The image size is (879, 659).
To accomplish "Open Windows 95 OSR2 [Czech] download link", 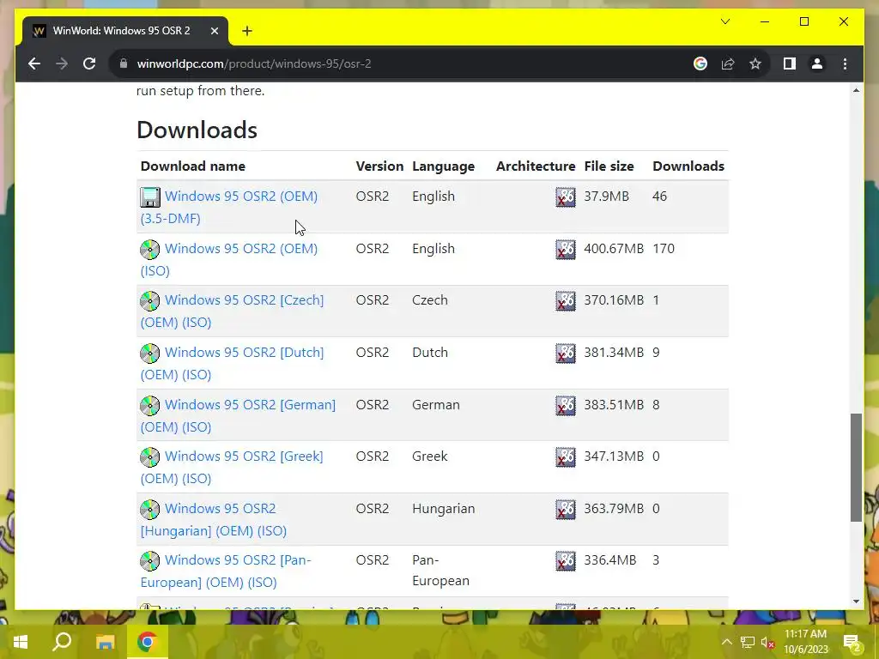I will click(232, 311).
